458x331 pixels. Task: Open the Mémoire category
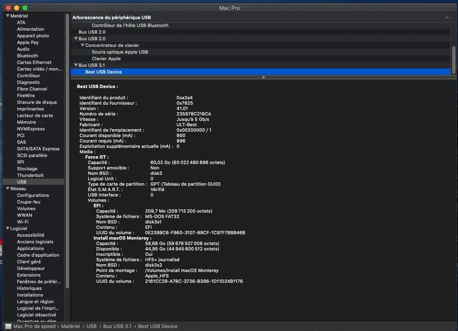[26, 122]
